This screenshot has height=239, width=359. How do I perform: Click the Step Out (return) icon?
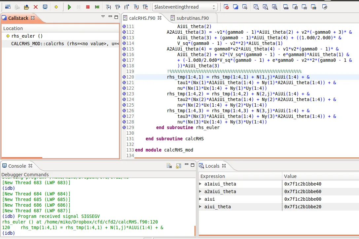[x=126, y=7]
